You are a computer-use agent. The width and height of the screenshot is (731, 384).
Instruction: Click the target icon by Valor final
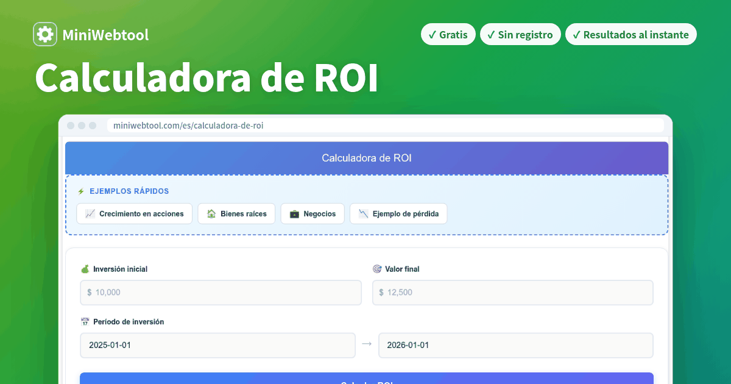[377, 269]
